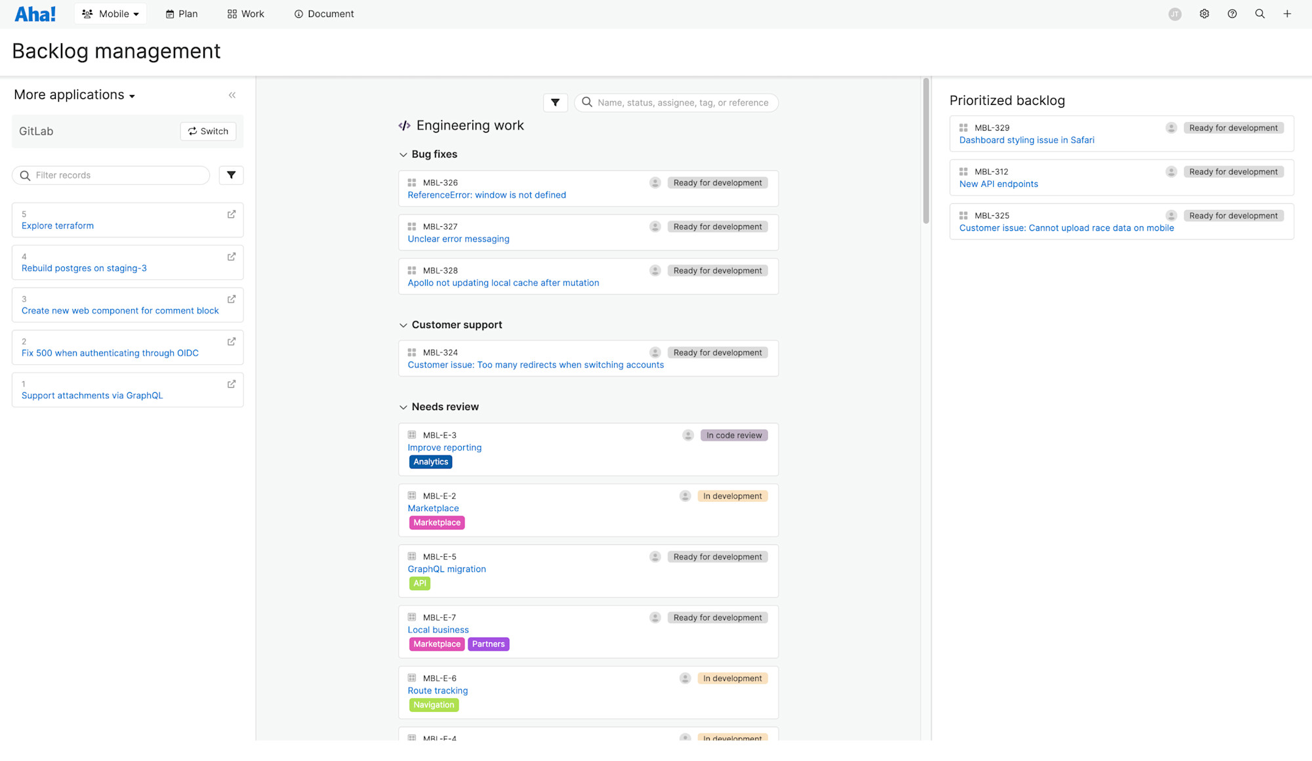Click the JT user avatar
Viewport: 1312px width, 761px height.
1174,14
